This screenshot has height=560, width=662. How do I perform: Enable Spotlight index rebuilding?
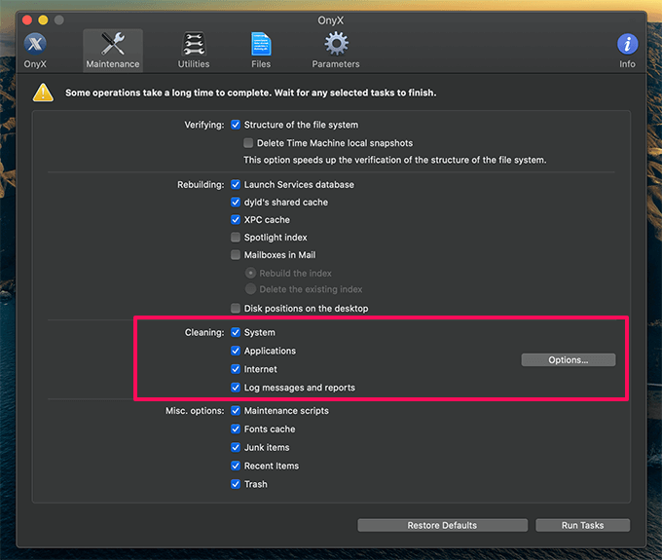pyautogui.click(x=236, y=237)
